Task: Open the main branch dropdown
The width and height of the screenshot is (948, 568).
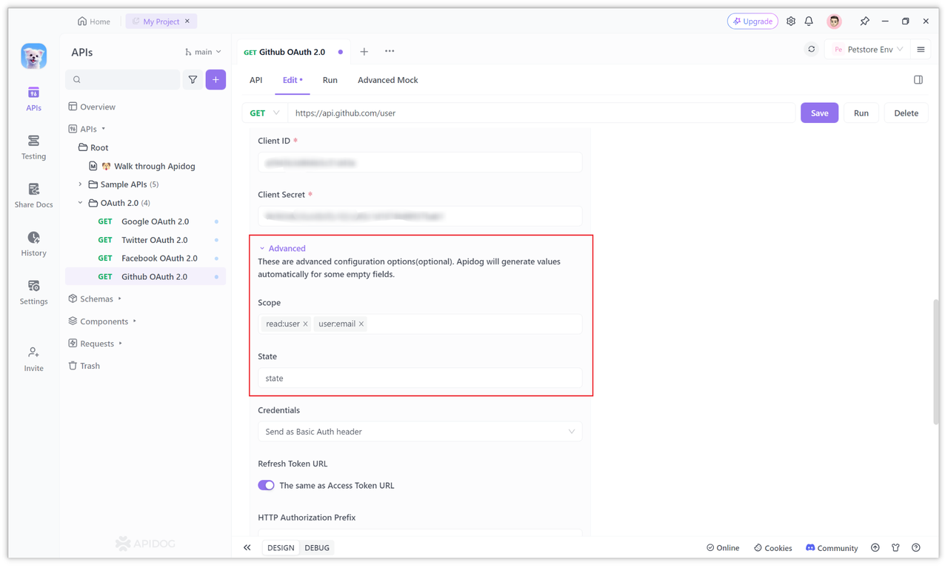Action: (203, 52)
